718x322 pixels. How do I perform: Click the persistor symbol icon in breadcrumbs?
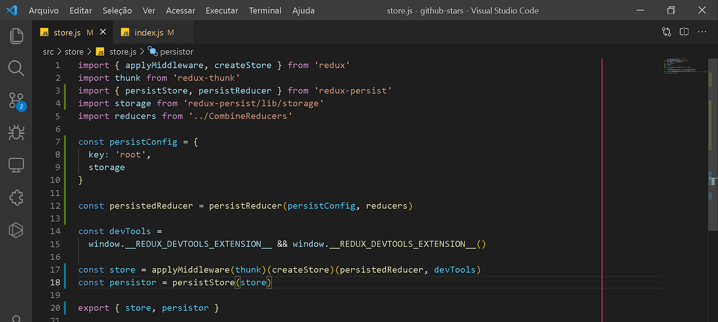[x=152, y=51]
